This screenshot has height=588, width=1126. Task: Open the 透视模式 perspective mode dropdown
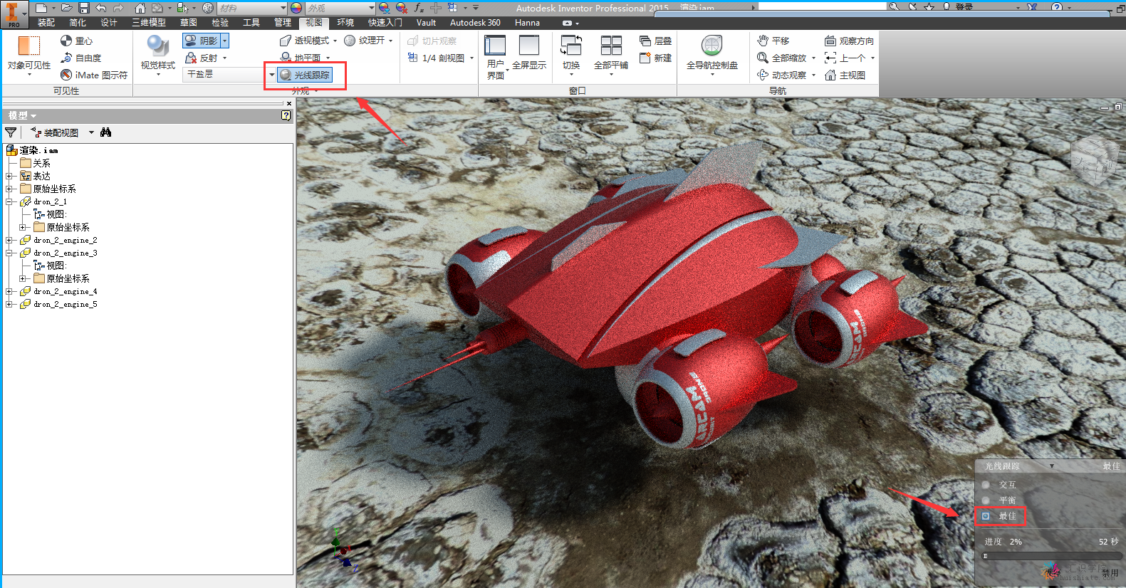335,41
